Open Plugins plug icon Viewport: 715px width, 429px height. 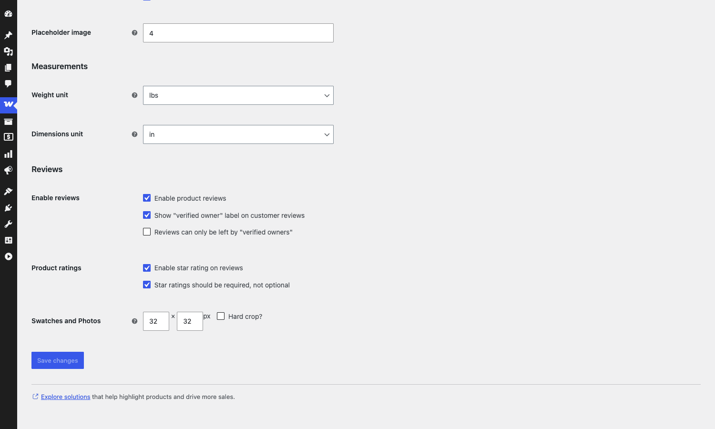8,208
